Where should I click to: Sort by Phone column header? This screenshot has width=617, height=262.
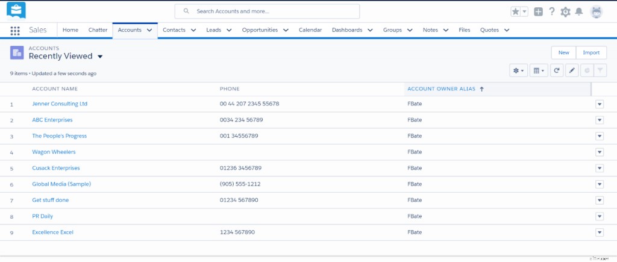pos(230,89)
